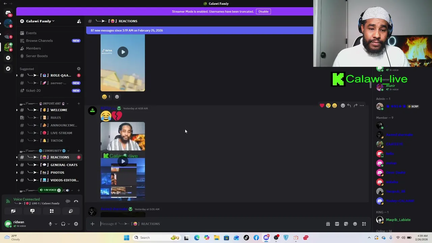Open Members list page
Viewport: 432px width, 243px height.
51,48
